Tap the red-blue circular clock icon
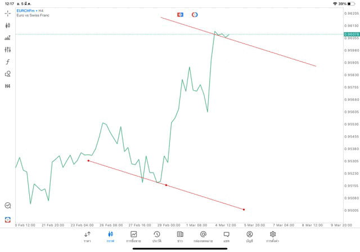The height and width of the screenshot is (252, 360). pos(195,14)
